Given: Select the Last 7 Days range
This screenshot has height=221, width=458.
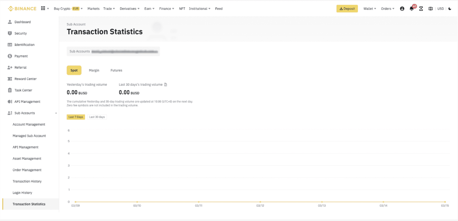Looking at the screenshot, I should 76,117.
